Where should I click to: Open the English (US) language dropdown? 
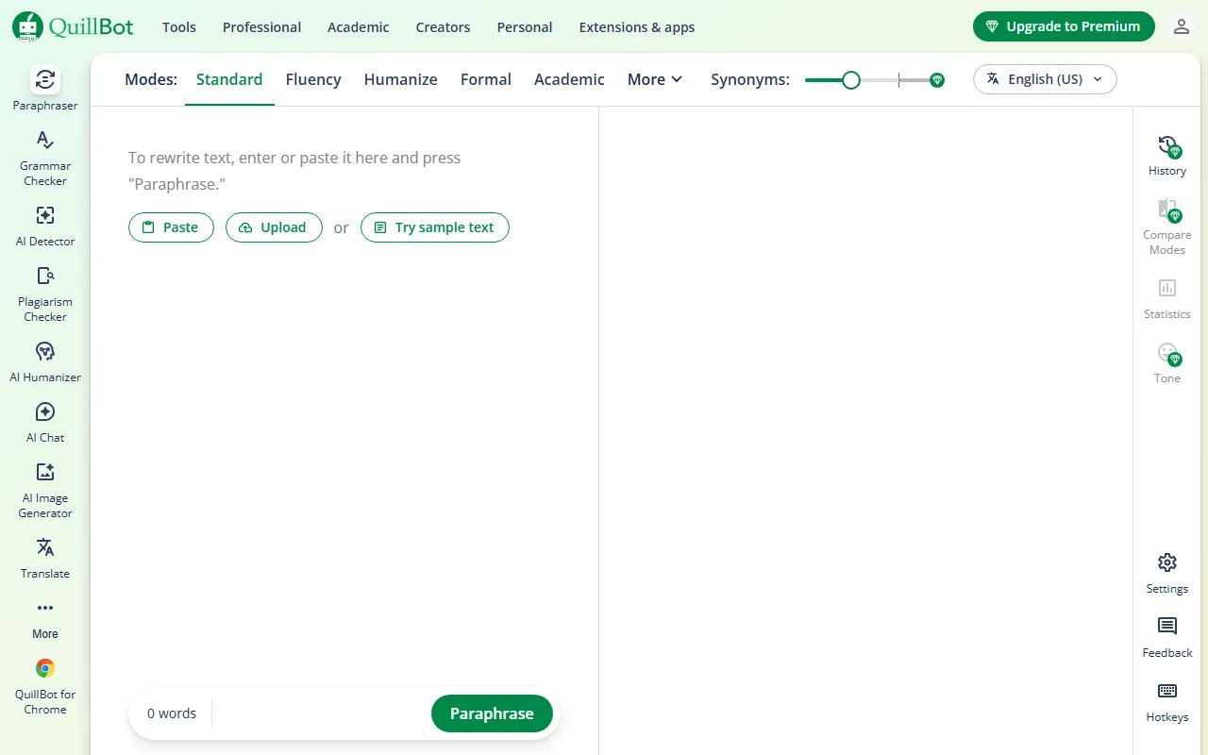pos(1045,79)
